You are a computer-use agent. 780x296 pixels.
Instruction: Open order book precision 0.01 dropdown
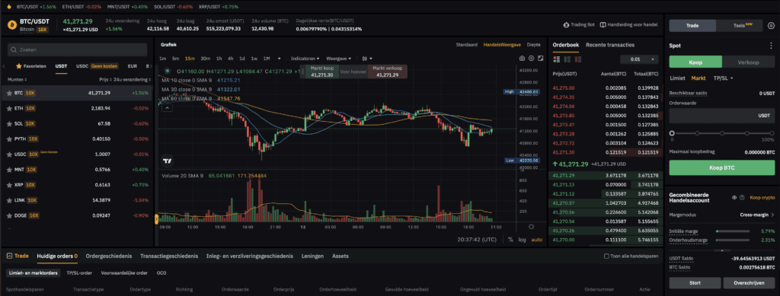click(x=639, y=59)
